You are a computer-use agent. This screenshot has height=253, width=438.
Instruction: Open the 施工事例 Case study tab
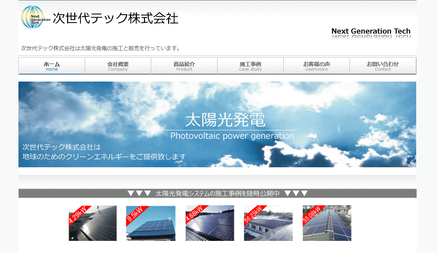250,66
